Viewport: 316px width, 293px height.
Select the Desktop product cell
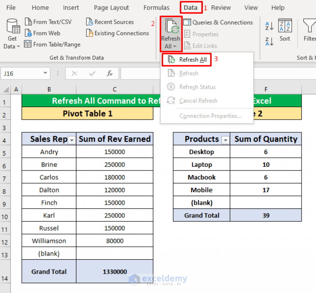(202, 152)
